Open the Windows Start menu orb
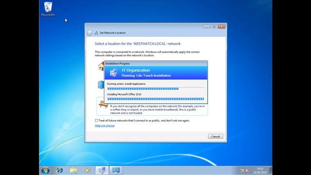 click(x=45, y=171)
